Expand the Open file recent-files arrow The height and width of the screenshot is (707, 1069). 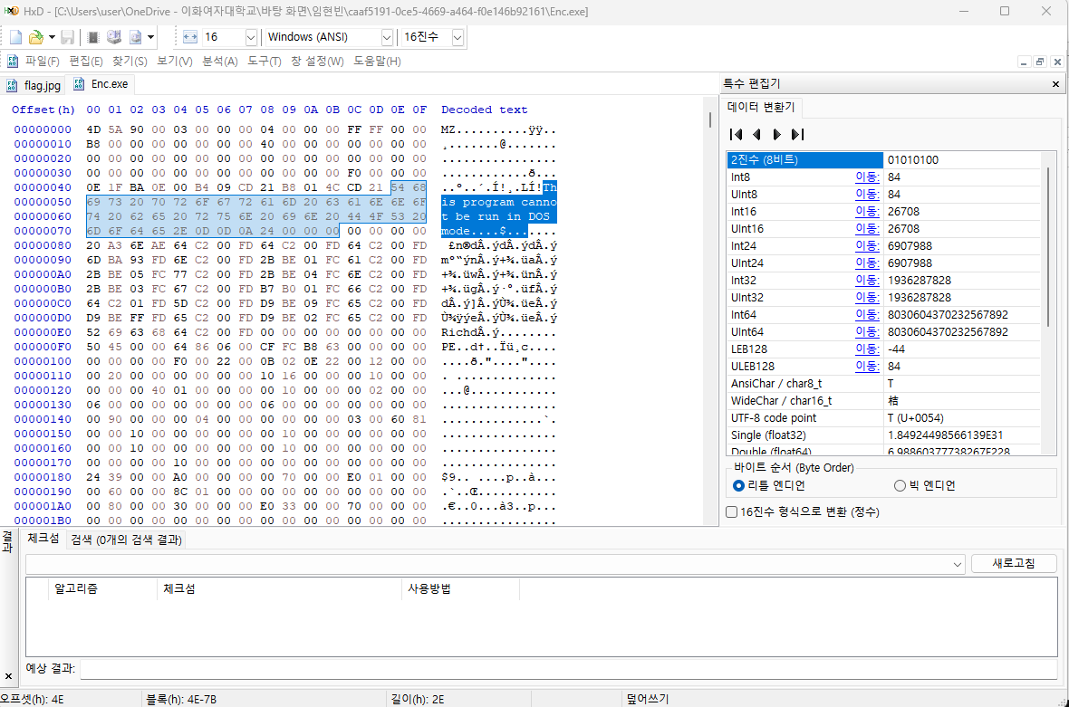tap(52, 37)
